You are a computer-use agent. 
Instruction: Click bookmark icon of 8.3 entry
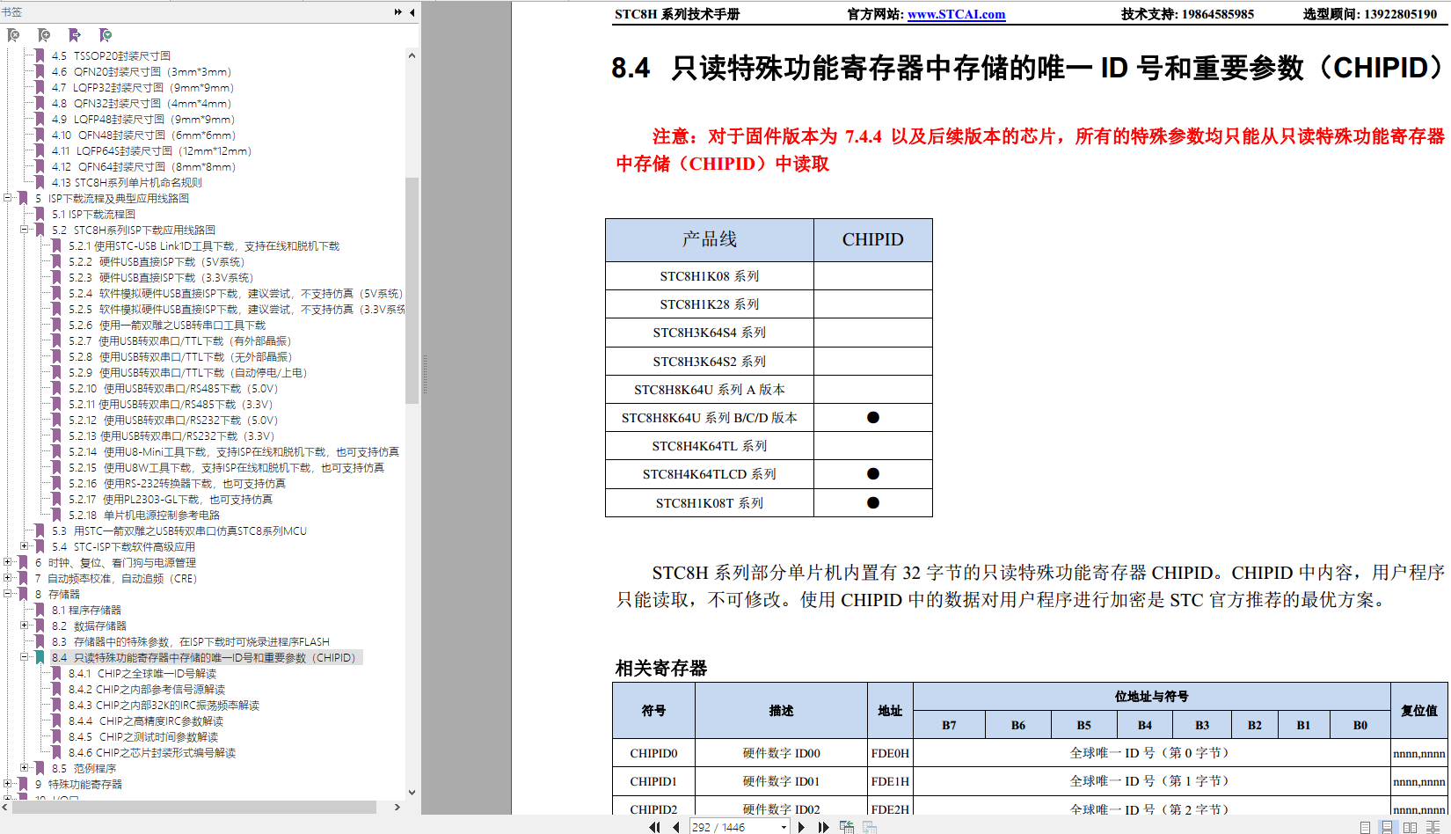coord(40,642)
